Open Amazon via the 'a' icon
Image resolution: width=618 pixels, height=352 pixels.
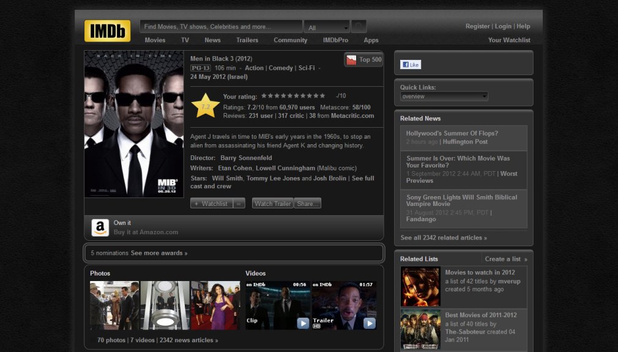(x=100, y=227)
